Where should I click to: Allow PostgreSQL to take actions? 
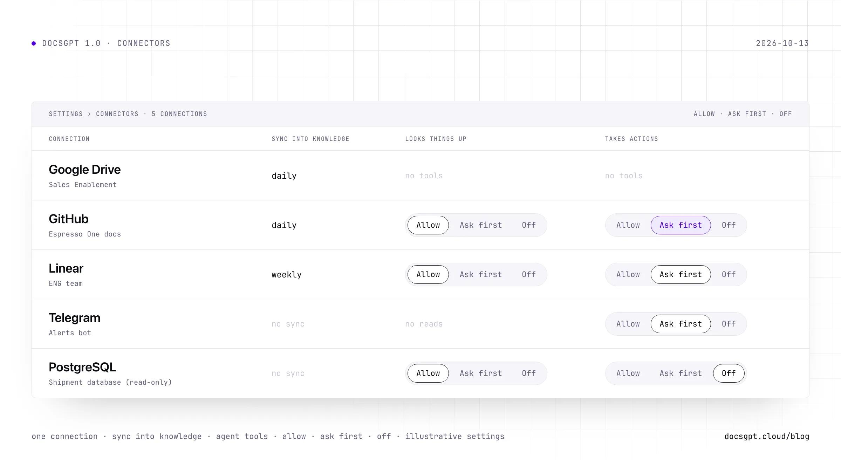click(628, 373)
